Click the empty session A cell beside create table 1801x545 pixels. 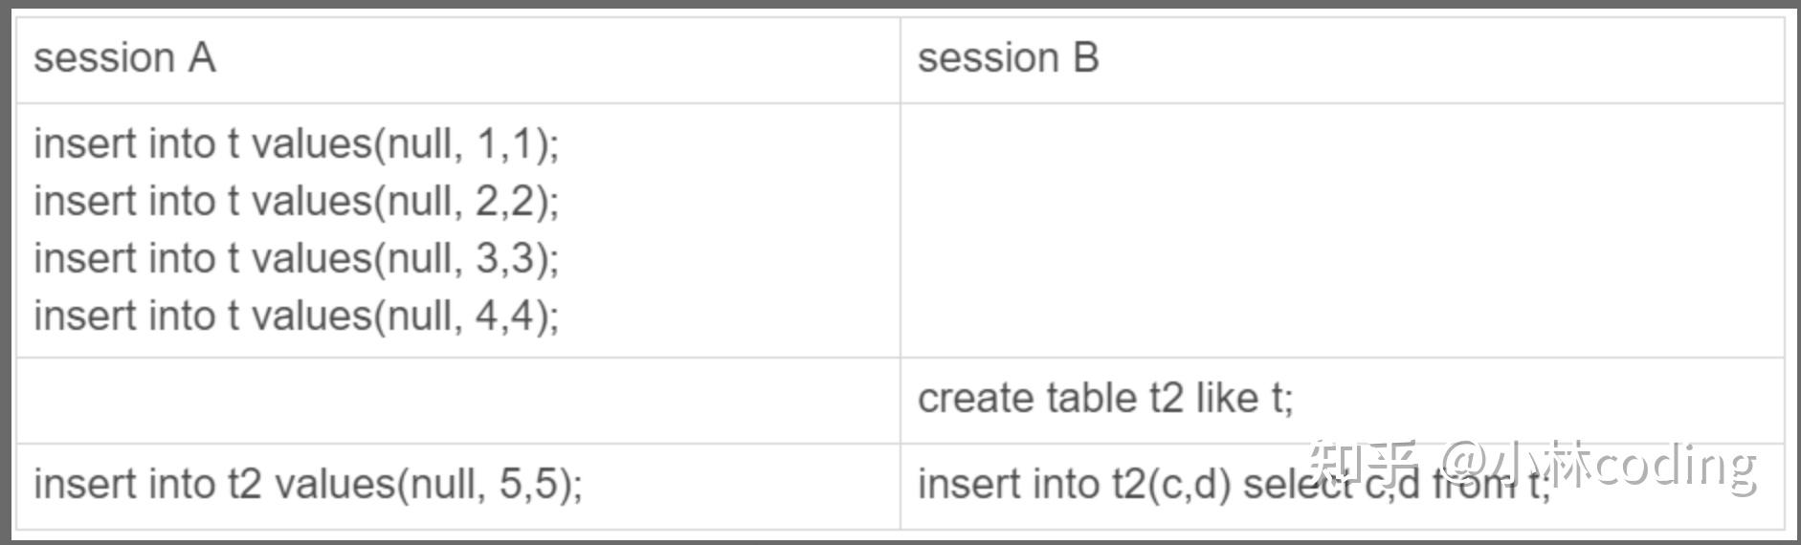point(457,401)
